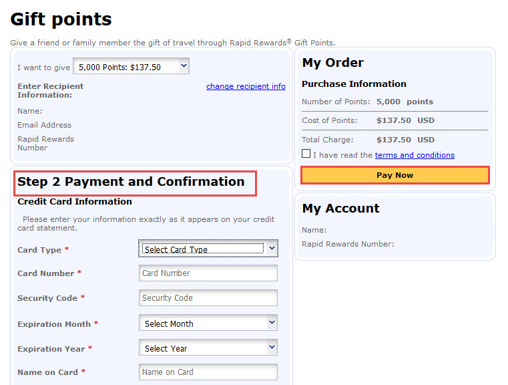Click the 'My Account' heading
The height and width of the screenshot is (385, 508).
click(x=340, y=209)
